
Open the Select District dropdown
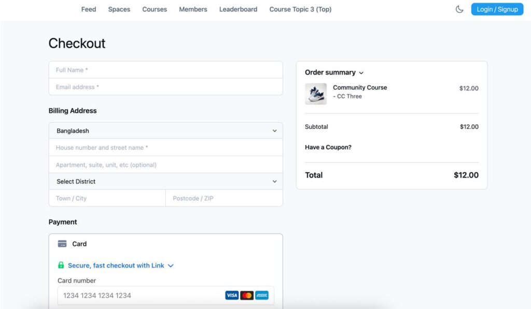(x=165, y=181)
